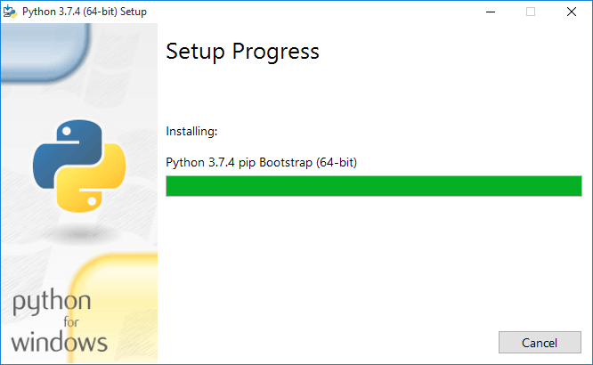Click the pip Bootstrap (64-bit) status text

pos(297,163)
